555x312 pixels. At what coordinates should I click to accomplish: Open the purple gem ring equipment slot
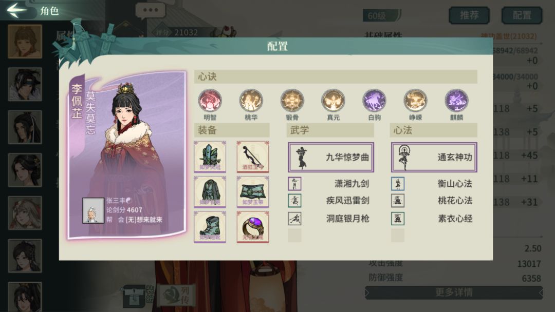253,227
